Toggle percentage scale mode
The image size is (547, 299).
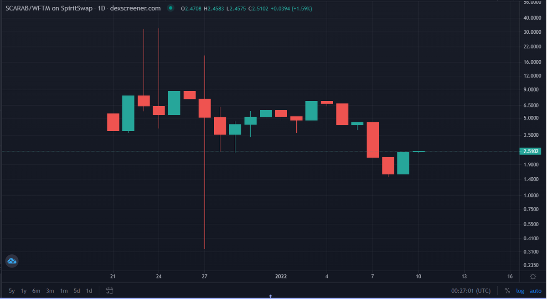[507, 290]
